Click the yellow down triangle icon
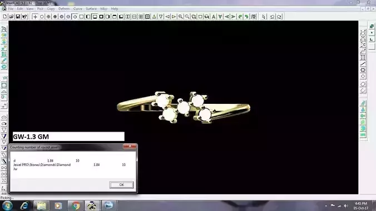Screen dimensions: 376x211 tap(161, 17)
